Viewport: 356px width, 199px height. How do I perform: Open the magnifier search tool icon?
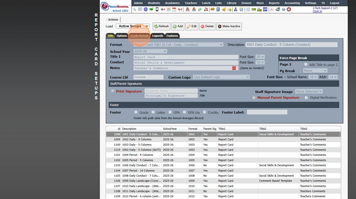pos(134,9)
